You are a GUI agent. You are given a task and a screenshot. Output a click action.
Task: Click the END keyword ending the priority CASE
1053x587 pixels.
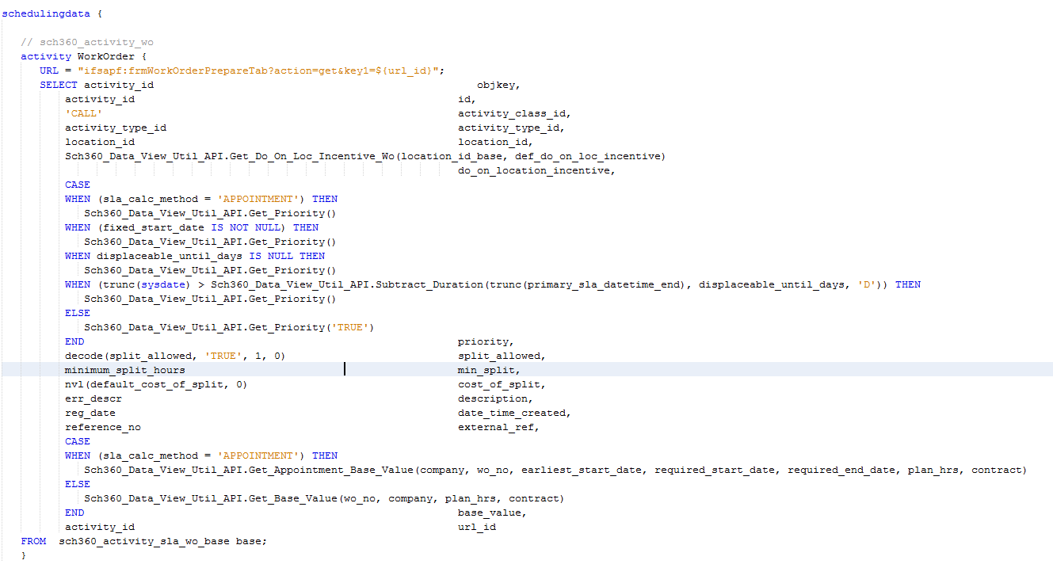point(73,341)
